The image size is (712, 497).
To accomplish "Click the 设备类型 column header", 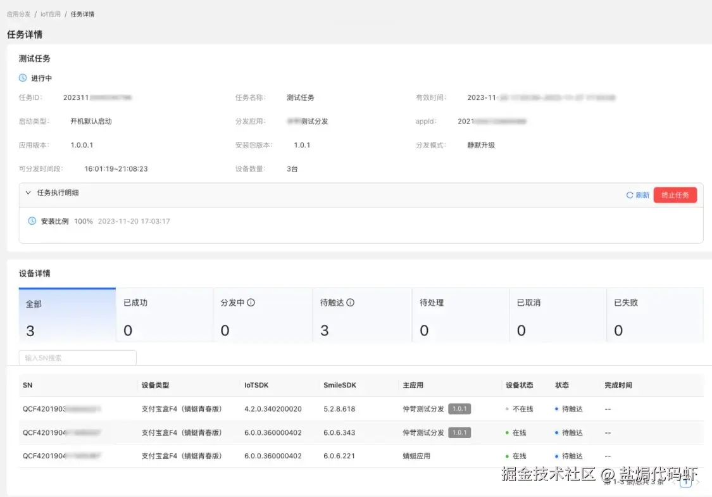I will click(x=155, y=385).
